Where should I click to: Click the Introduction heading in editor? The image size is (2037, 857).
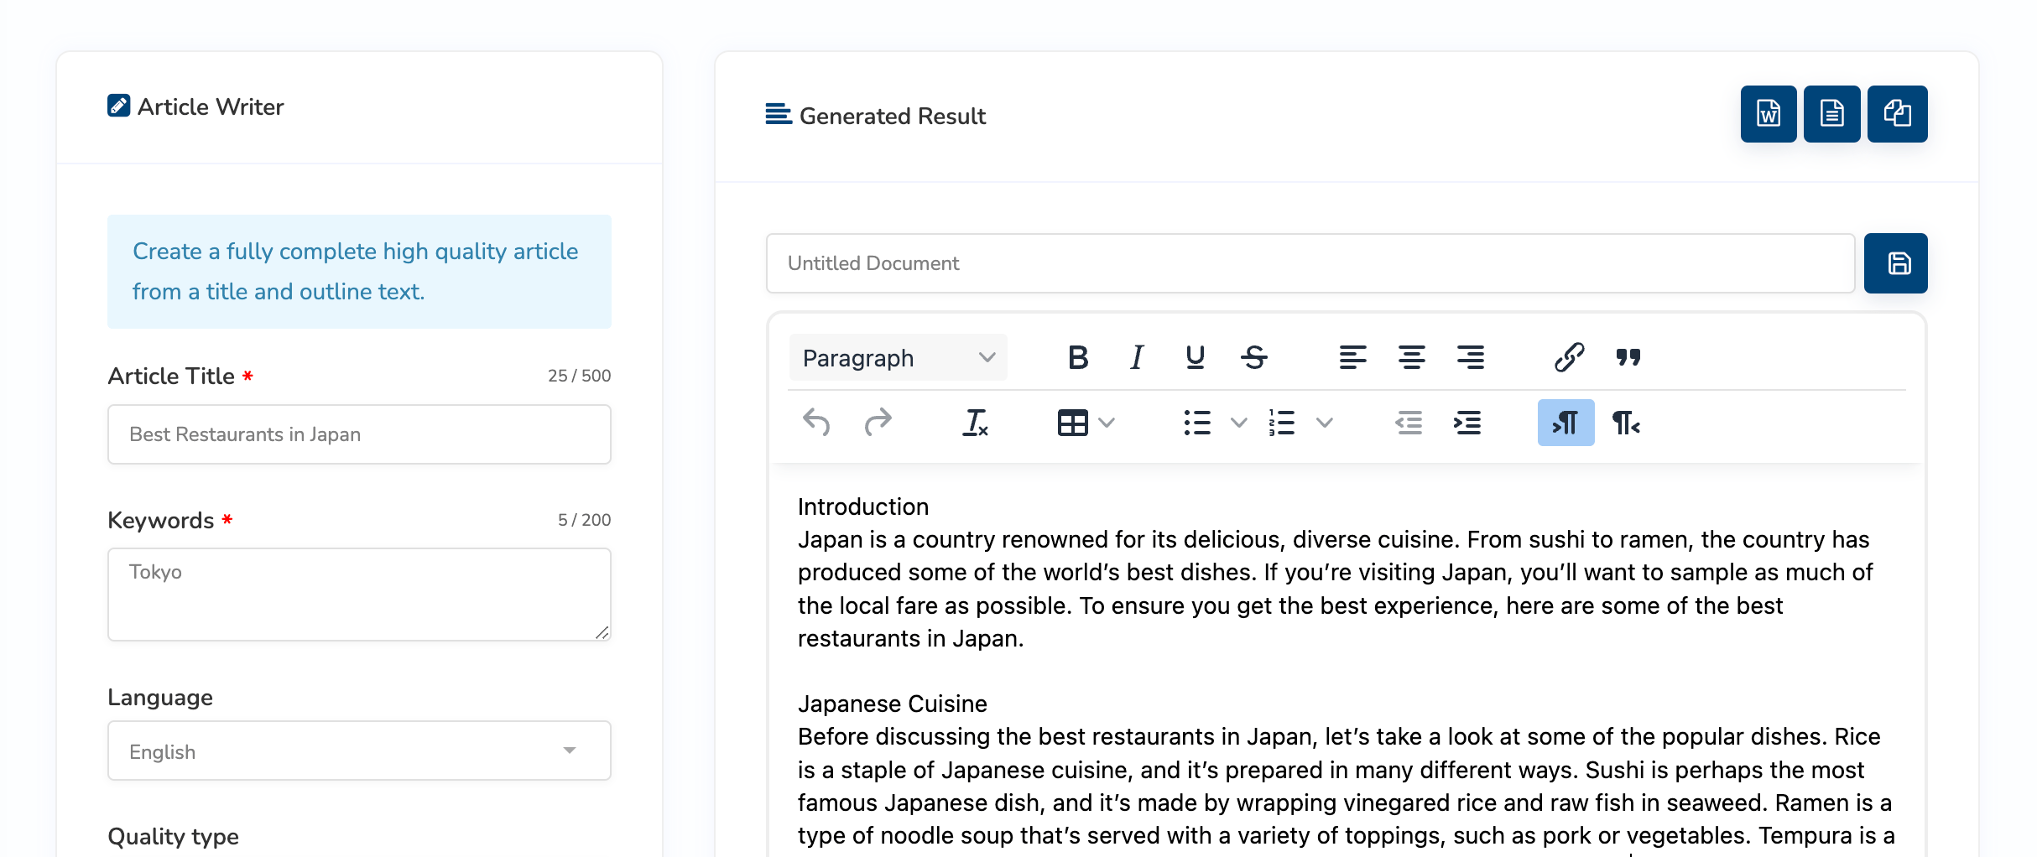863,506
